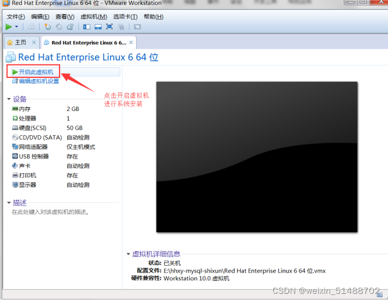Click the CD/DVD disc icon
This screenshot has height=300, width=388.
(15, 137)
